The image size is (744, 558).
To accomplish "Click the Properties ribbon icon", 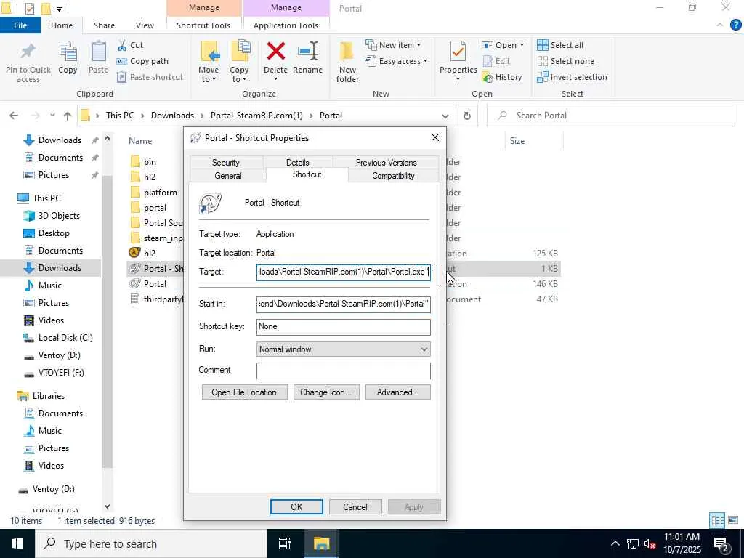I will (x=458, y=52).
